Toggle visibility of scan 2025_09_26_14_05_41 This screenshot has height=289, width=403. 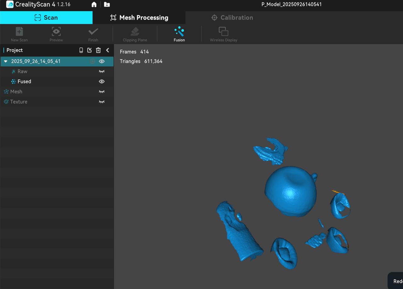point(102,61)
